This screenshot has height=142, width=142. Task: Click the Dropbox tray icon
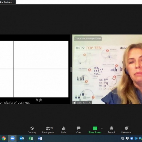(127, 138)
